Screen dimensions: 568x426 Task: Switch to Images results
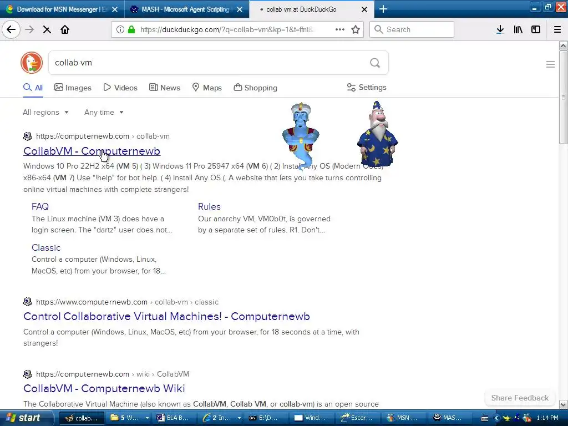(73, 88)
